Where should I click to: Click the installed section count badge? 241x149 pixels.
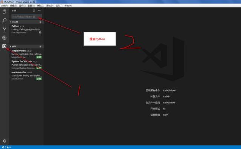40,22
